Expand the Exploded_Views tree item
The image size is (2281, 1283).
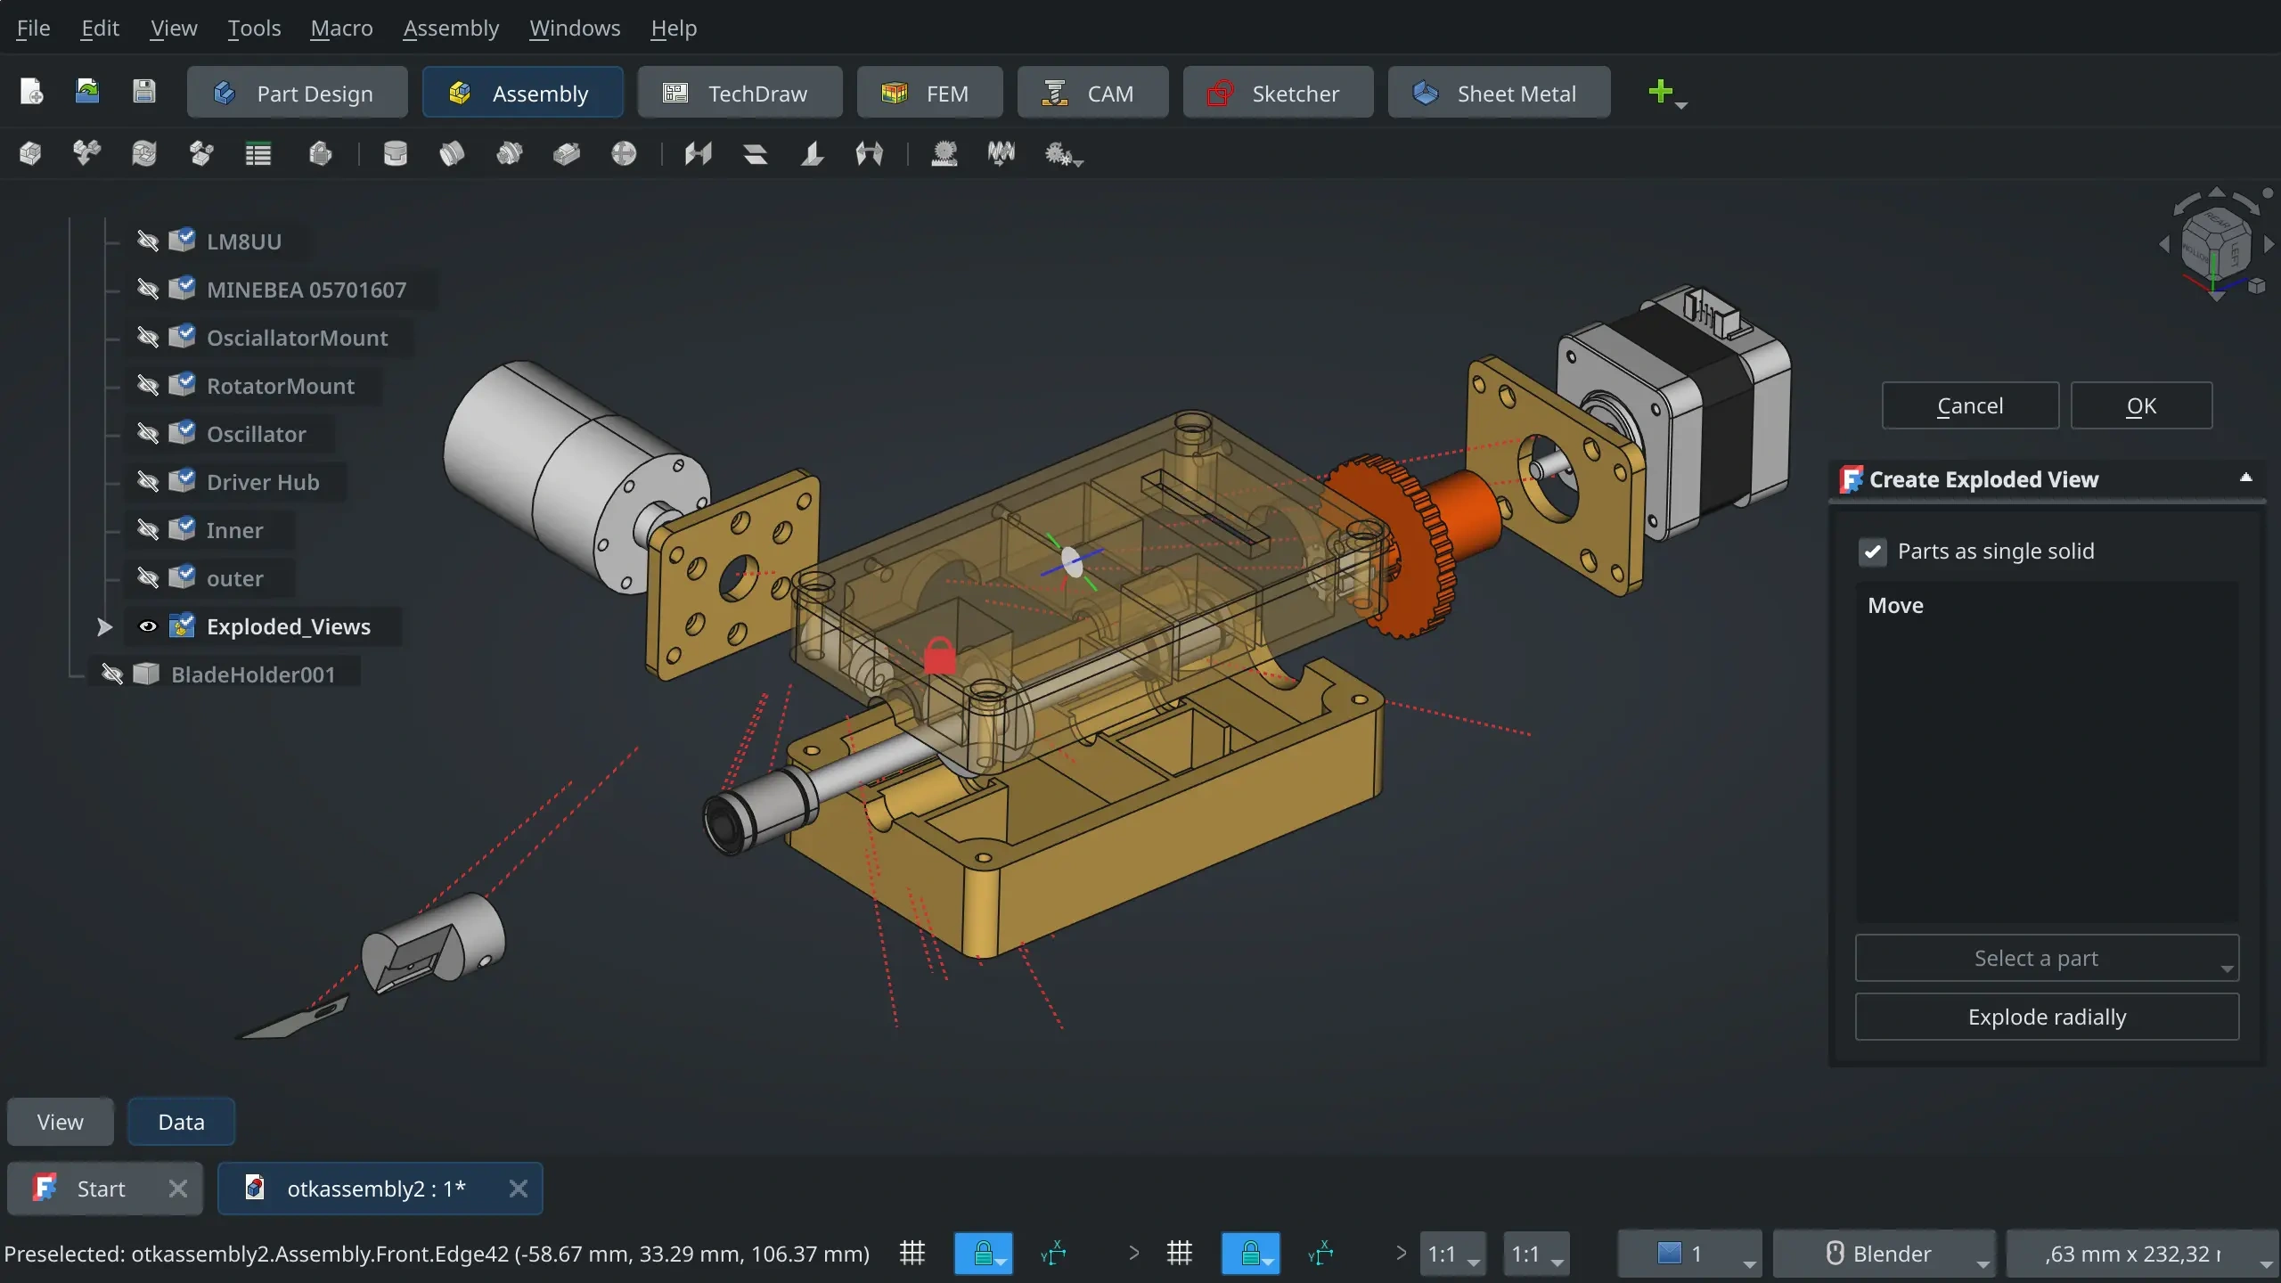(x=104, y=626)
